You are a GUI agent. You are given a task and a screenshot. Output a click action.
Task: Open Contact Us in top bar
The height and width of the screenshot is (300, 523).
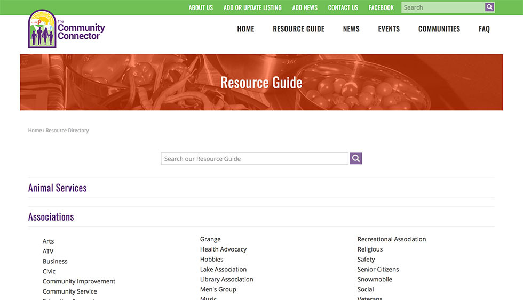pyautogui.click(x=343, y=7)
